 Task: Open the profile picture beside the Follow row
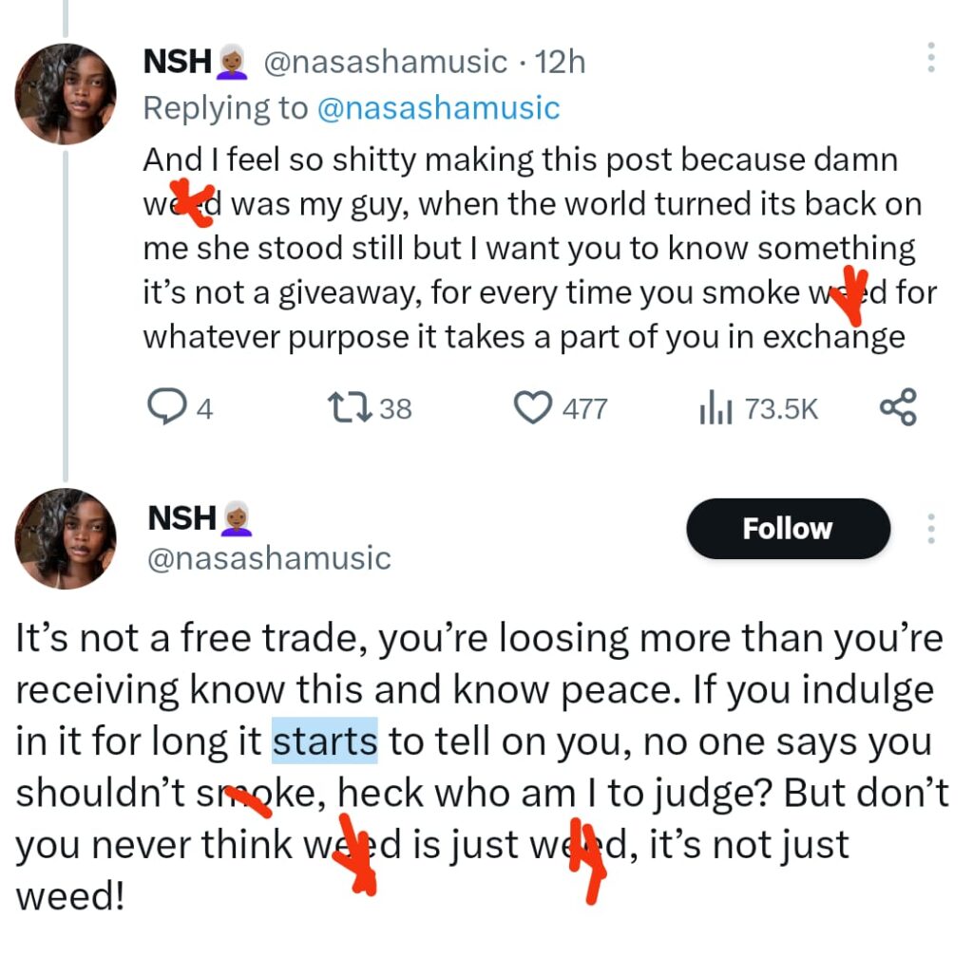click(x=66, y=538)
